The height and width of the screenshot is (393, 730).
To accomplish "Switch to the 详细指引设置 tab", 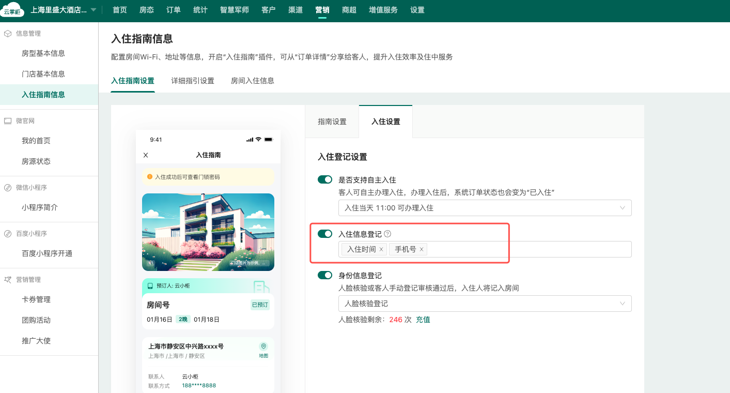I will pyautogui.click(x=193, y=81).
